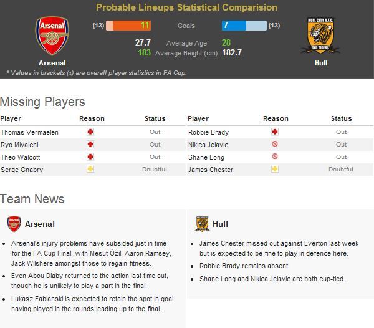
Task: Click small Arsenal crest in Team News
Action: [14, 224]
